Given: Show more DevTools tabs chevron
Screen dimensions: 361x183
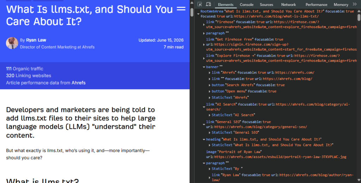Looking at the screenshot, I should coord(355,4).
